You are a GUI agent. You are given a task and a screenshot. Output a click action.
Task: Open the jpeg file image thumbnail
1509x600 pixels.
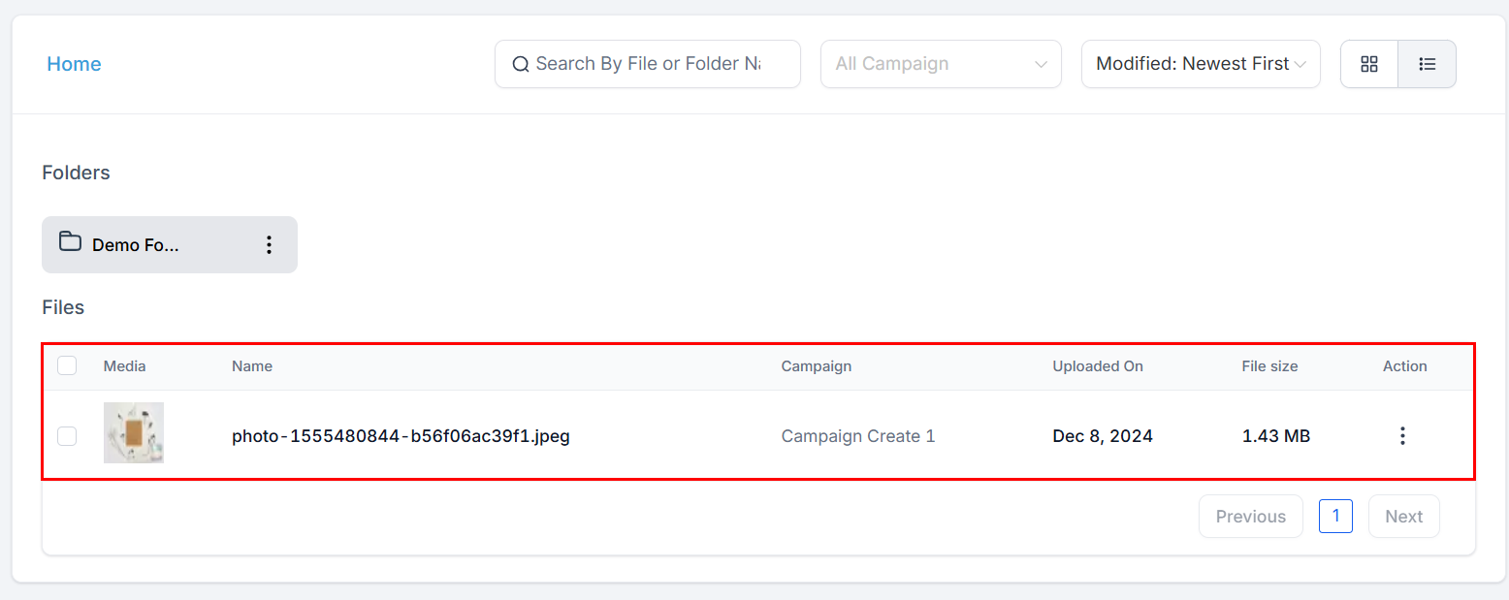click(x=134, y=432)
